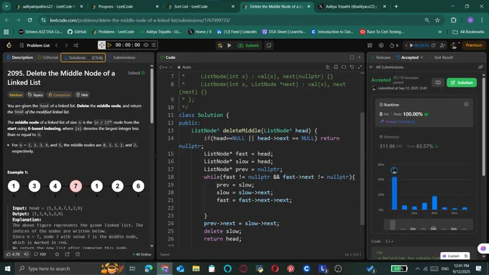Open File Explorer from taskbar
Viewport: 489px width, 275px height.
pyautogui.click(x=196, y=269)
